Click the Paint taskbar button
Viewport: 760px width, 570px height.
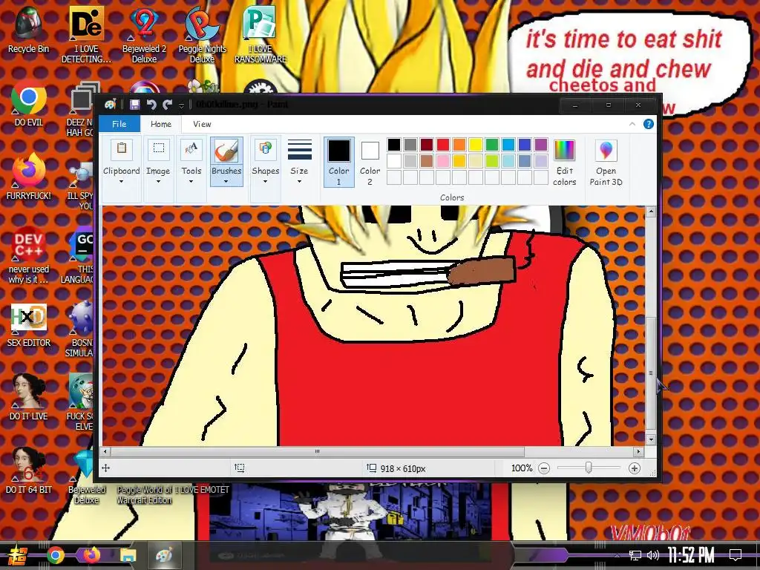point(164,555)
